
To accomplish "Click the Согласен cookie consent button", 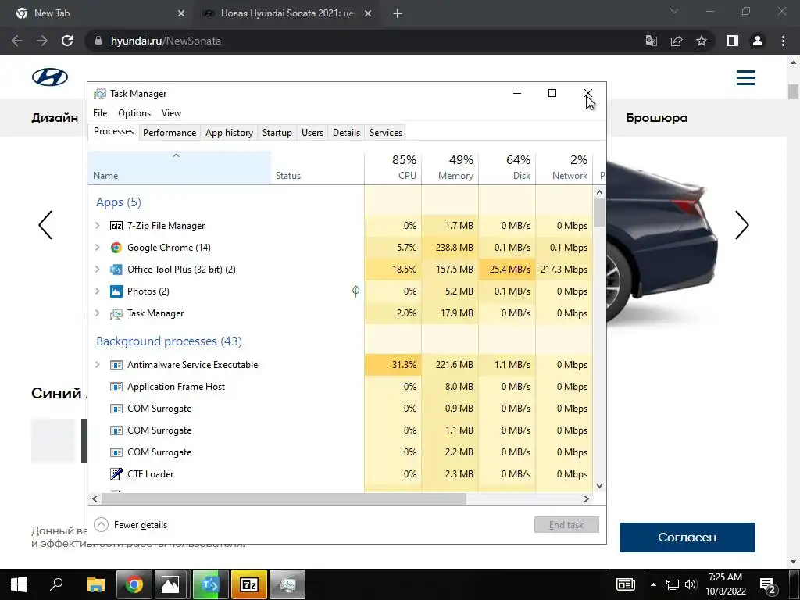I will pyautogui.click(x=687, y=537).
